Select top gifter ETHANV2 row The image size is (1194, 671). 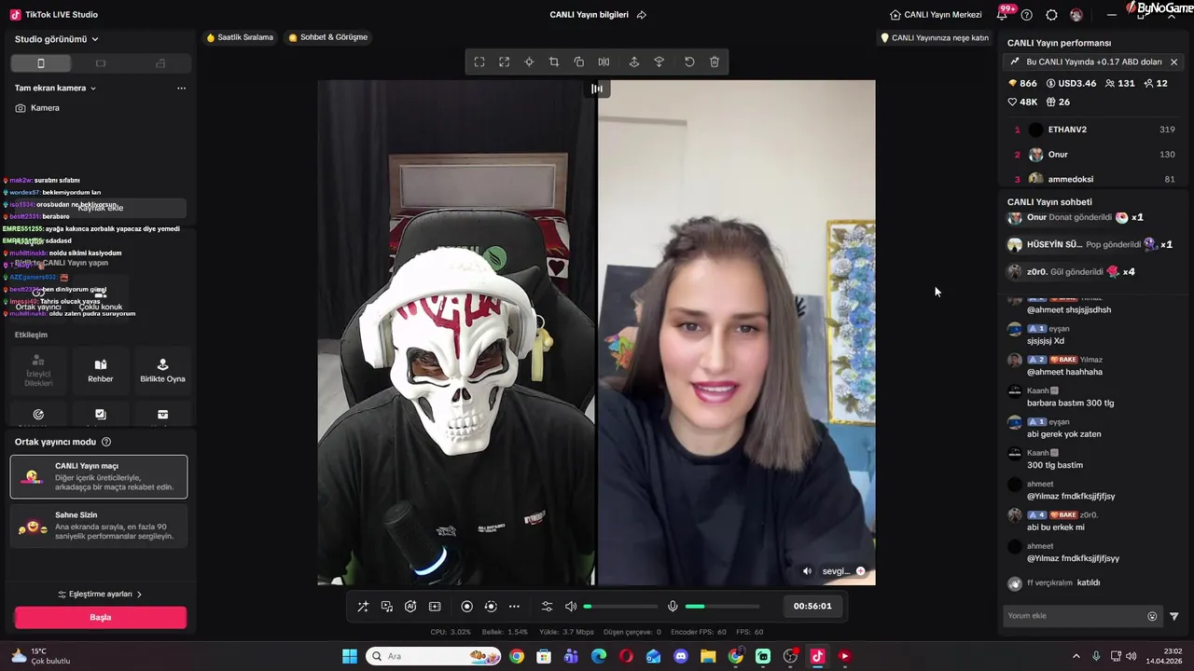point(1094,130)
